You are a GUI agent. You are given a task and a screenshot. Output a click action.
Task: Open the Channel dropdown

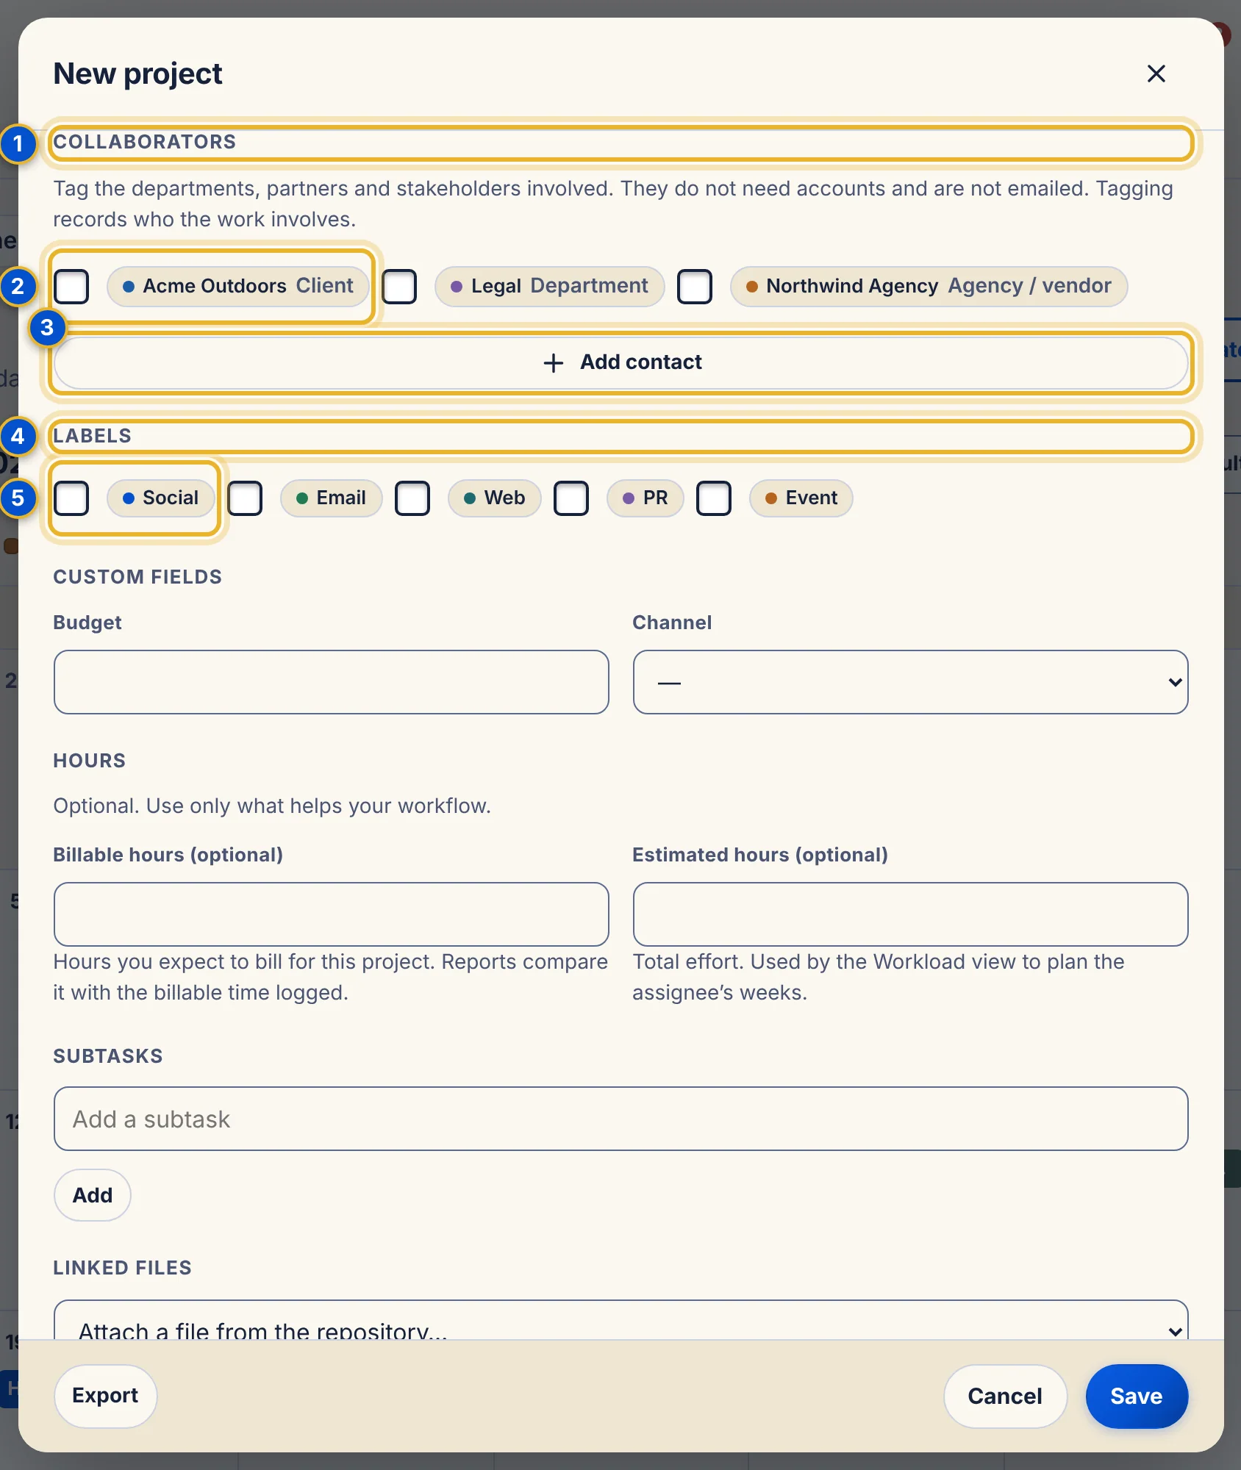tap(910, 682)
